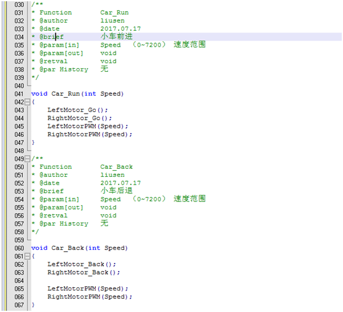Click the int keyword in Car_Run signature
The width and height of the screenshot is (343, 312).
[90, 94]
